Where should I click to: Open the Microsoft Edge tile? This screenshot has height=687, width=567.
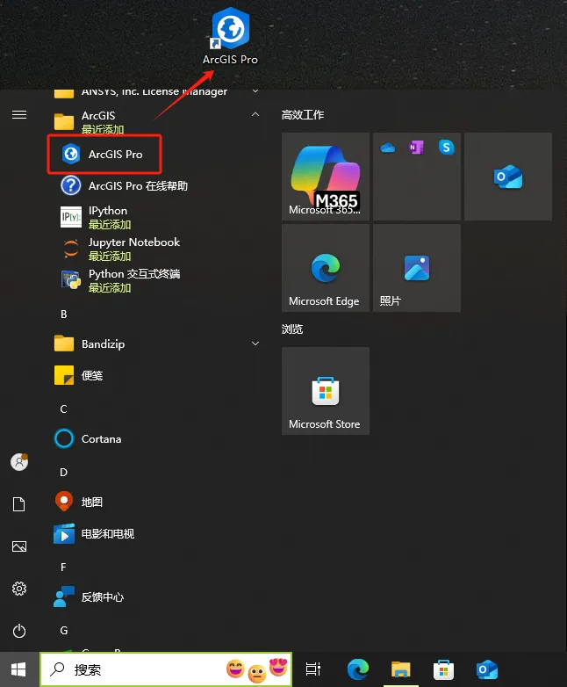tap(326, 268)
